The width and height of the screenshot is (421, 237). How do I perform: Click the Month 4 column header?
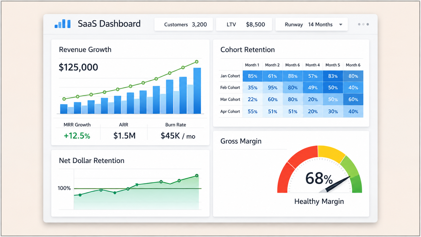point(313,65)
